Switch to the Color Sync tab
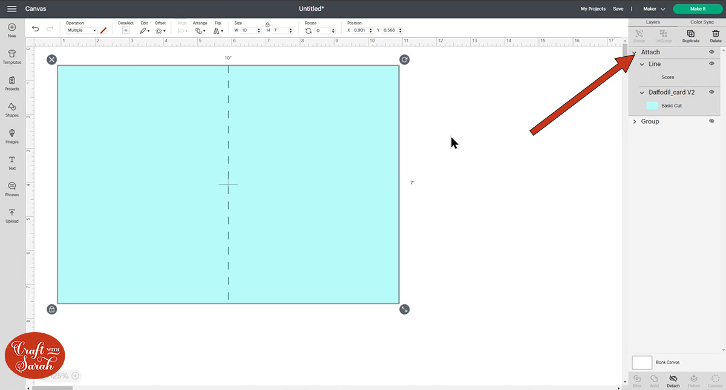Image resolution: width=726 pixels, height=390 pixels. (x=702, y=22)
